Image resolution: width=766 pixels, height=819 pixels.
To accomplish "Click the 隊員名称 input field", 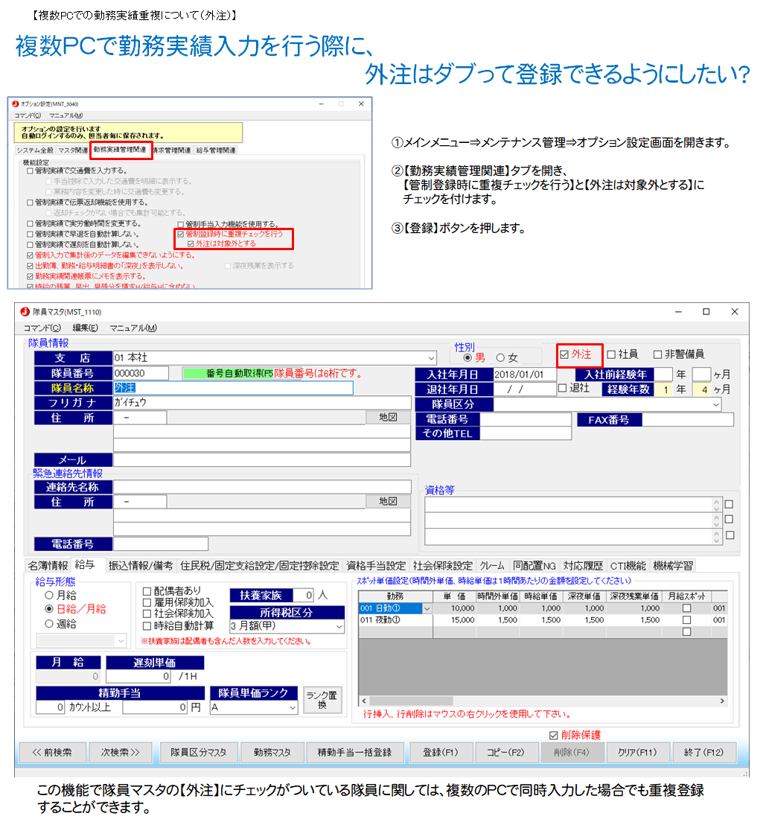I will (x=233, y=388).
